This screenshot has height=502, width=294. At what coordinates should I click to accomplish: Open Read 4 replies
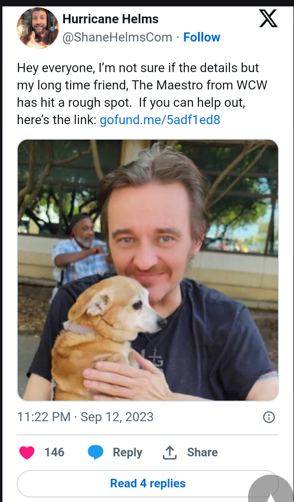coord(148,483)
